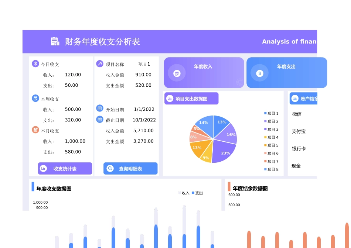Screen dimensions: 351x248
Task: Toggle the 支出 legend entry in 年度收支数据图
Action: point(197,193)
